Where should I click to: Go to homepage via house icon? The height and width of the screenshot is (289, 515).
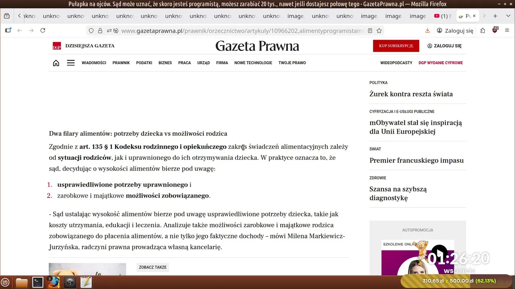pyautogui.click(x=56, y=63)
